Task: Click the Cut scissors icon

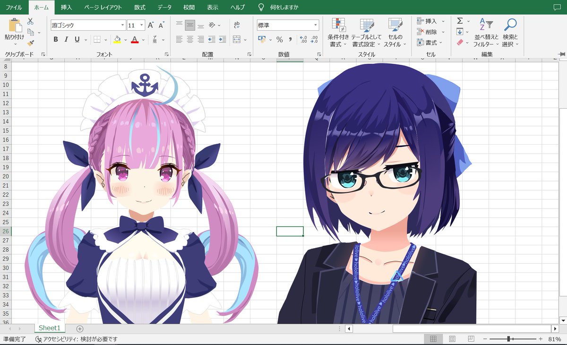Action: point(30,21)
